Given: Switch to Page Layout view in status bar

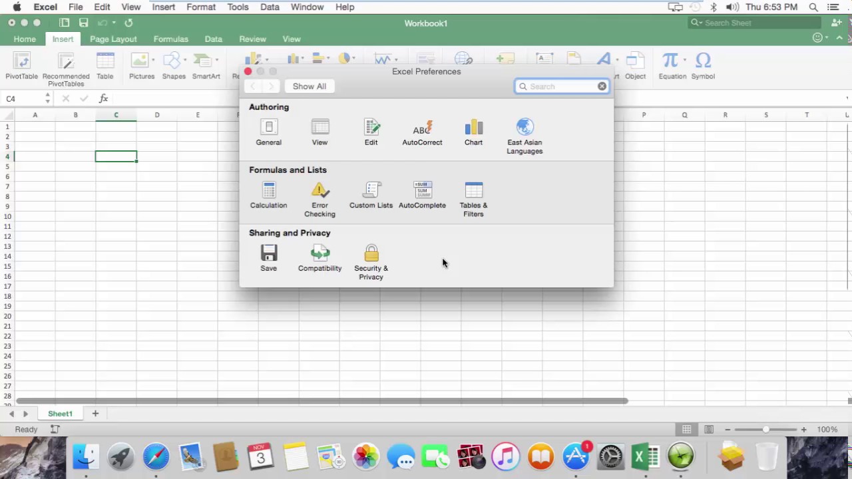Looking at the screenshot, I should point(709,429).
